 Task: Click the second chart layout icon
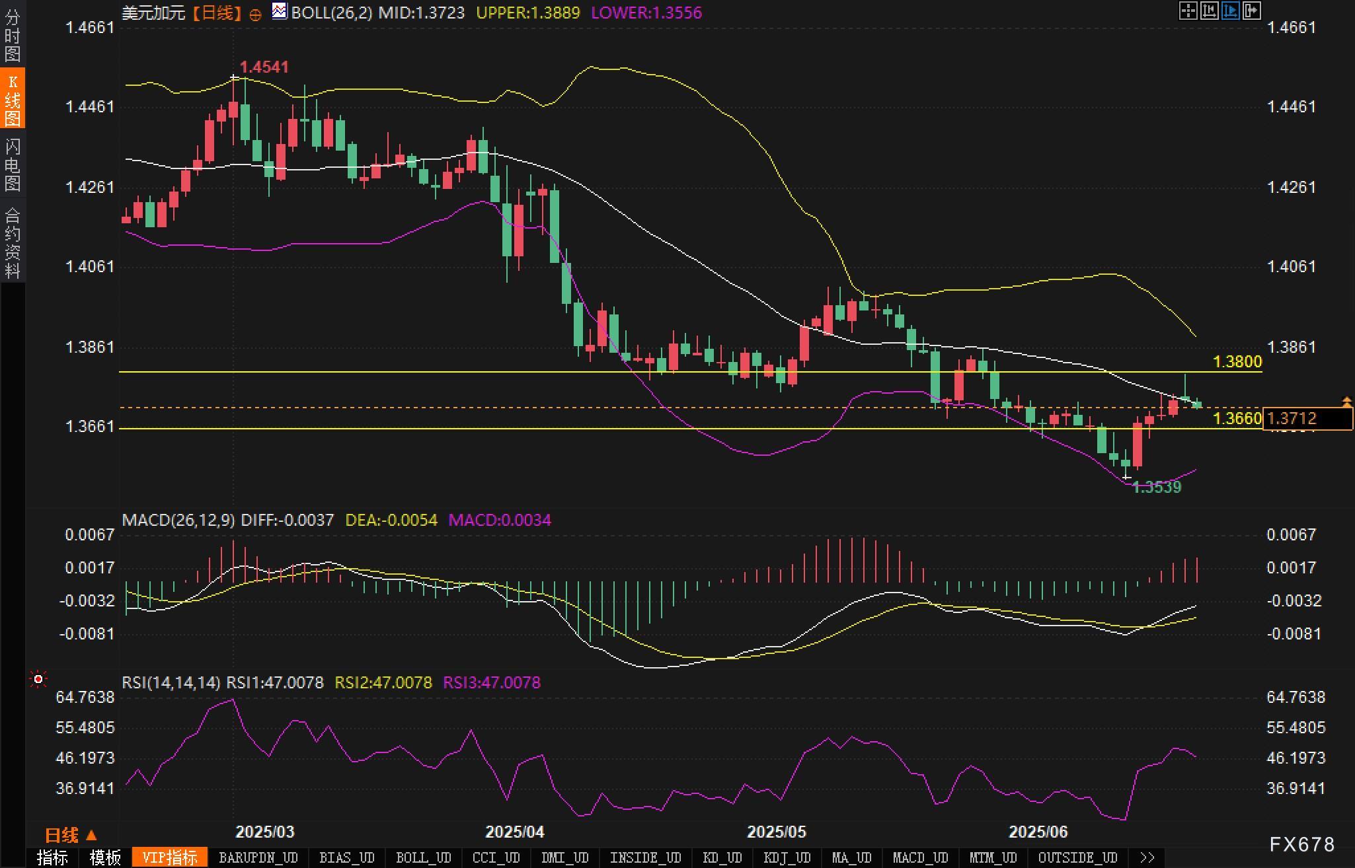point(1209,11)
